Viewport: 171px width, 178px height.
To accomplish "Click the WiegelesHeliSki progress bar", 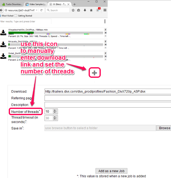I will coord(56,33).
